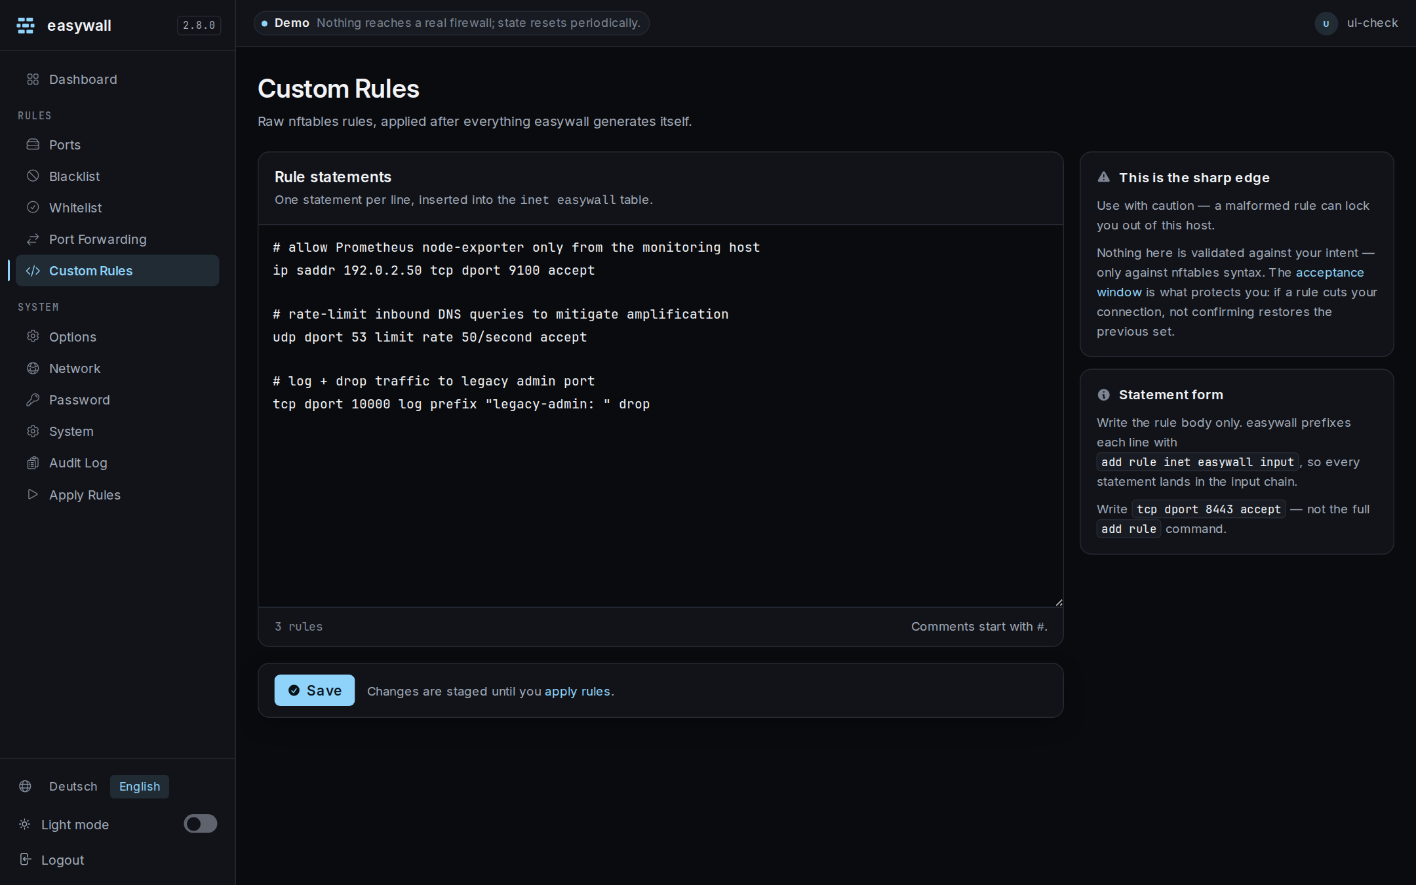Viewport: 1416px width, 885px height.
Task: Select the Custom Rules menu item
Action: [x=117, y=271]
